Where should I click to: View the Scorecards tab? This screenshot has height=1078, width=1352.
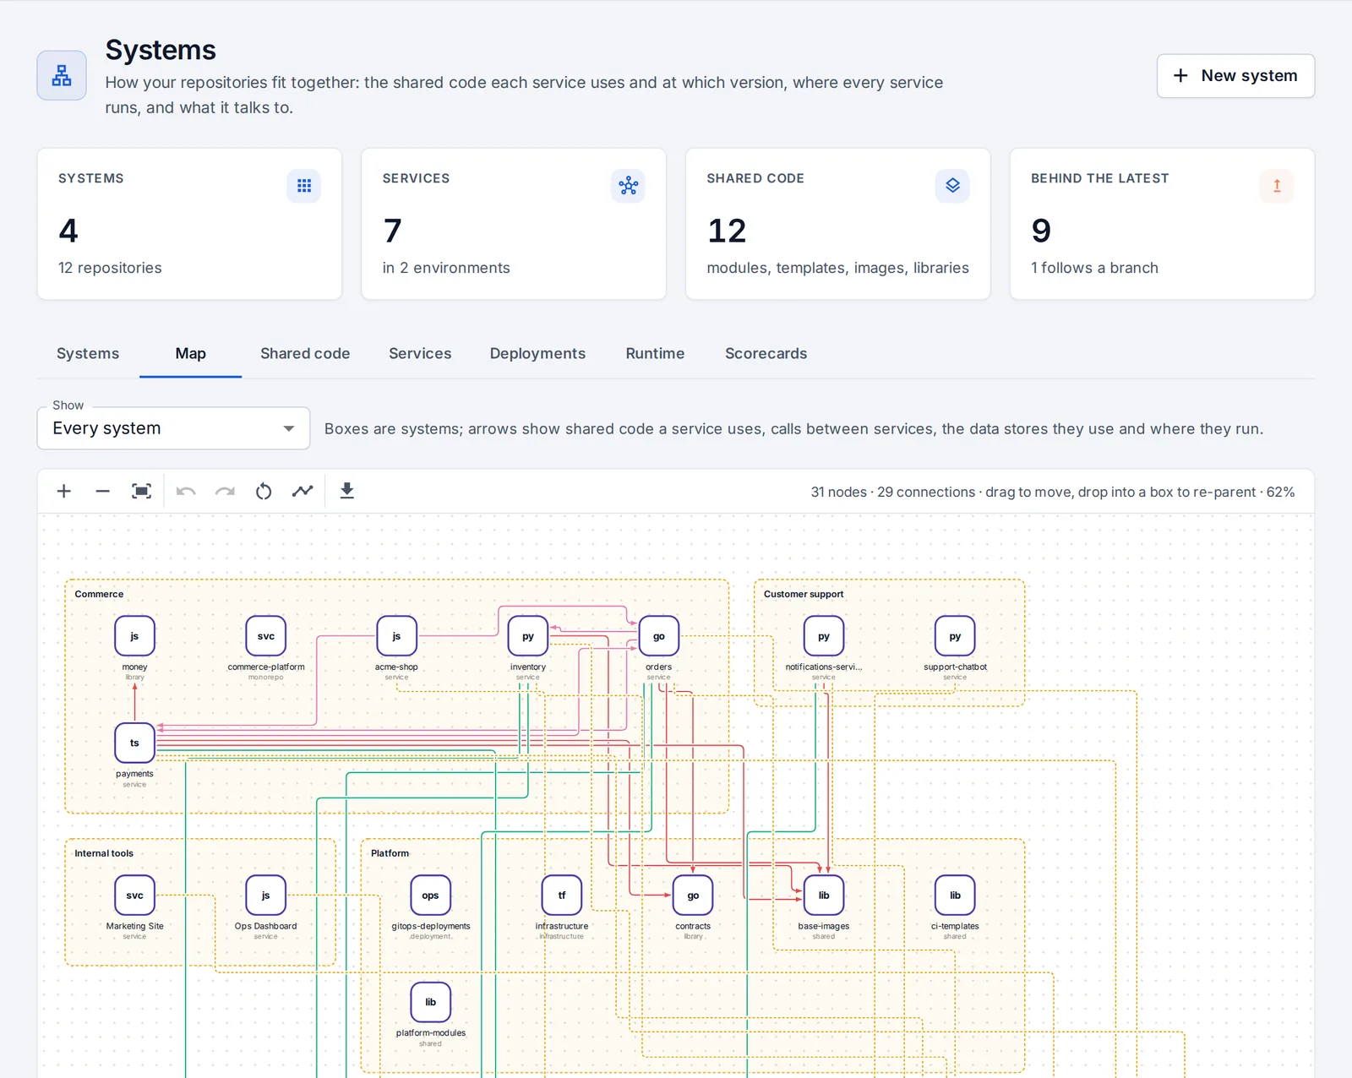766,354
